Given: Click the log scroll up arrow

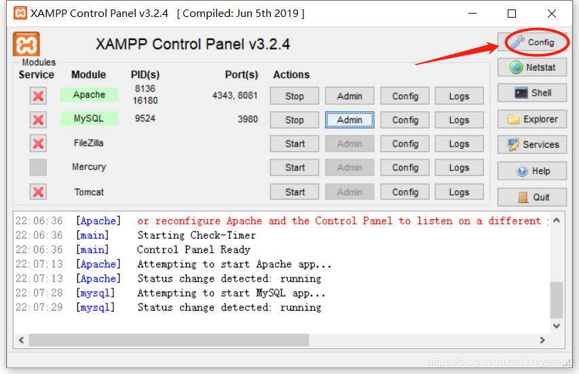Looking at the screenshot, I should 557,221.
